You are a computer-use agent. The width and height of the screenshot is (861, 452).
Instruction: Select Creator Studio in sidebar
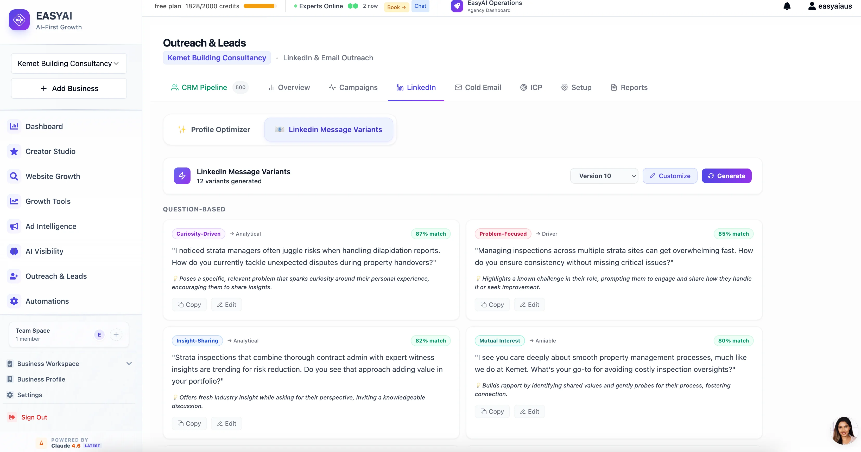click(x=50, y=151)
